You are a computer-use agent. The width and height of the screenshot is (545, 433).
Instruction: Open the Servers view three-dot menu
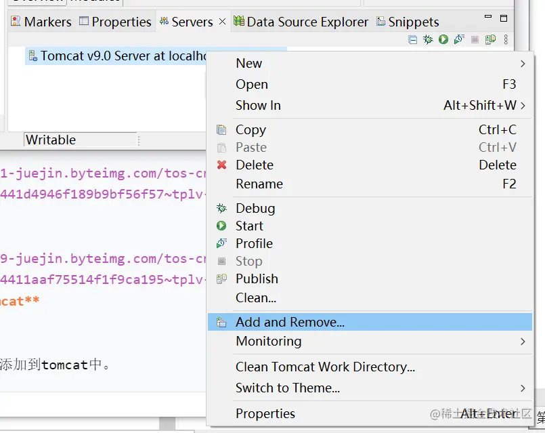pos(506,40)
